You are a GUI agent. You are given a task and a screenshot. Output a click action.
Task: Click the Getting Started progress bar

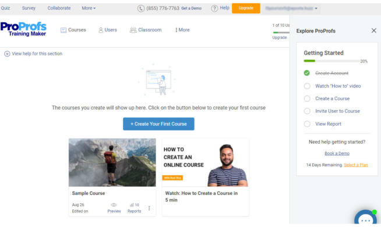coord(331,61)
